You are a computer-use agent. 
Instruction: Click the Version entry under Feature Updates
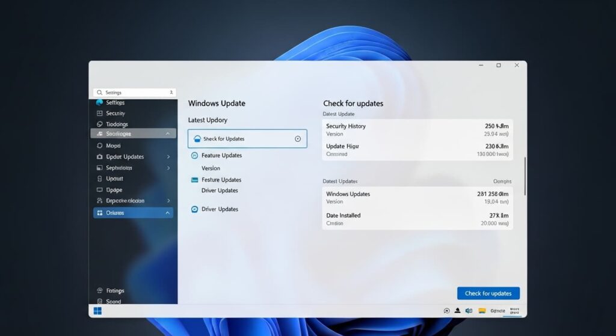pyautogui.click(x=211, y=168)
